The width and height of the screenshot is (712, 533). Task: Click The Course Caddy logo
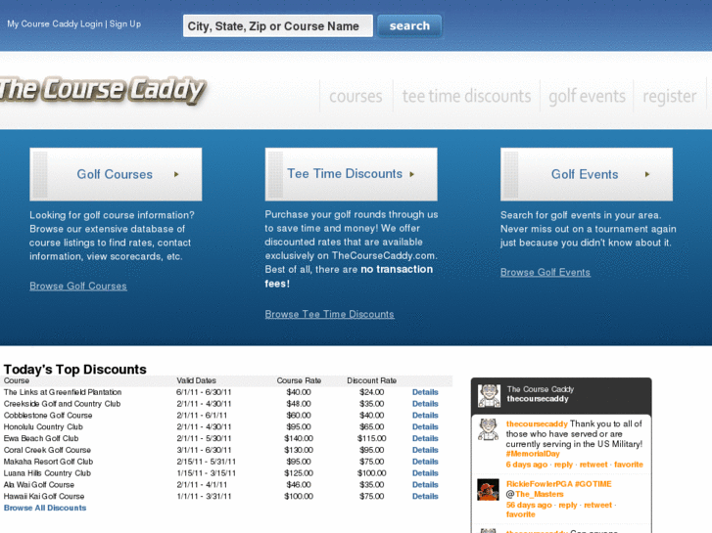point(103,90)
